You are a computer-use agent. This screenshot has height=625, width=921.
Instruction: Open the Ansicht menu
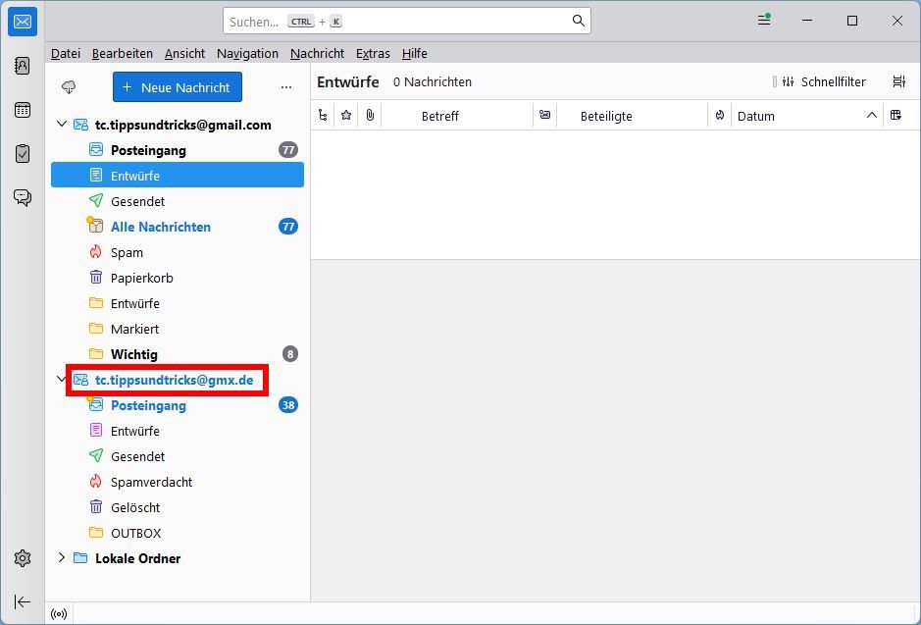[184, 53]
